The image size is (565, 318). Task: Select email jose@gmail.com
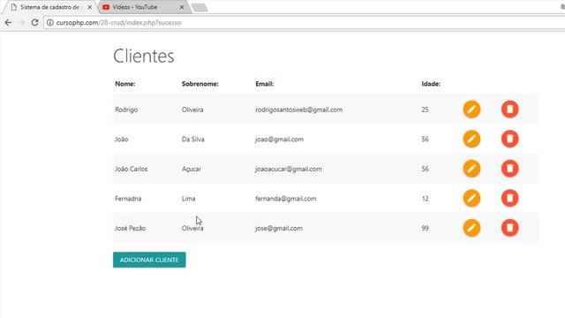click(x=279, y=228)
